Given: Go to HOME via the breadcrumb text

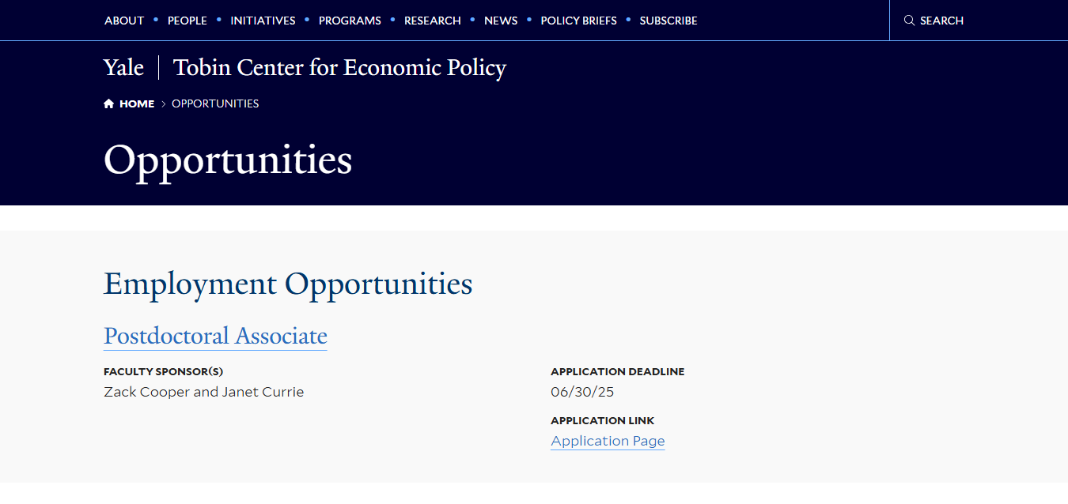Looking at the screenshot, I should click(137, 103).
